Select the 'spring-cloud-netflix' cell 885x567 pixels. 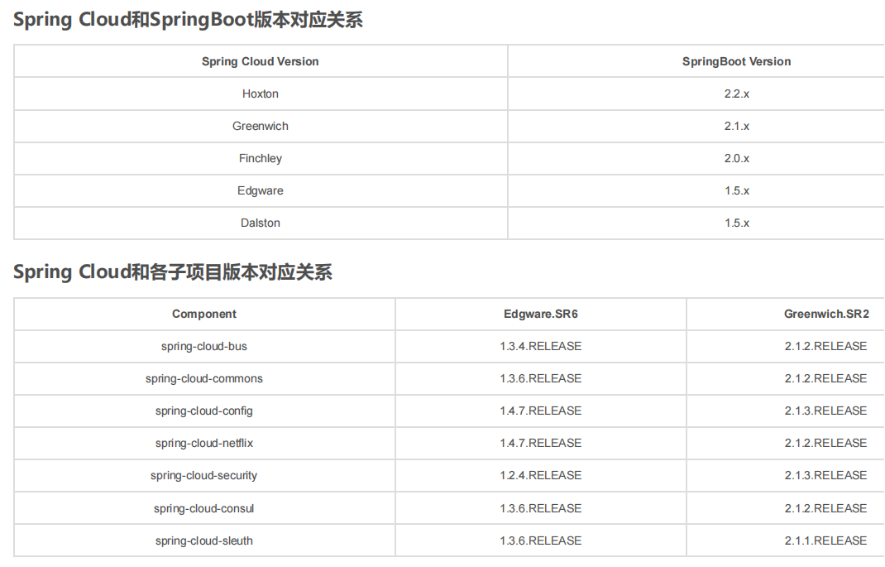click(x=204, y=444)
